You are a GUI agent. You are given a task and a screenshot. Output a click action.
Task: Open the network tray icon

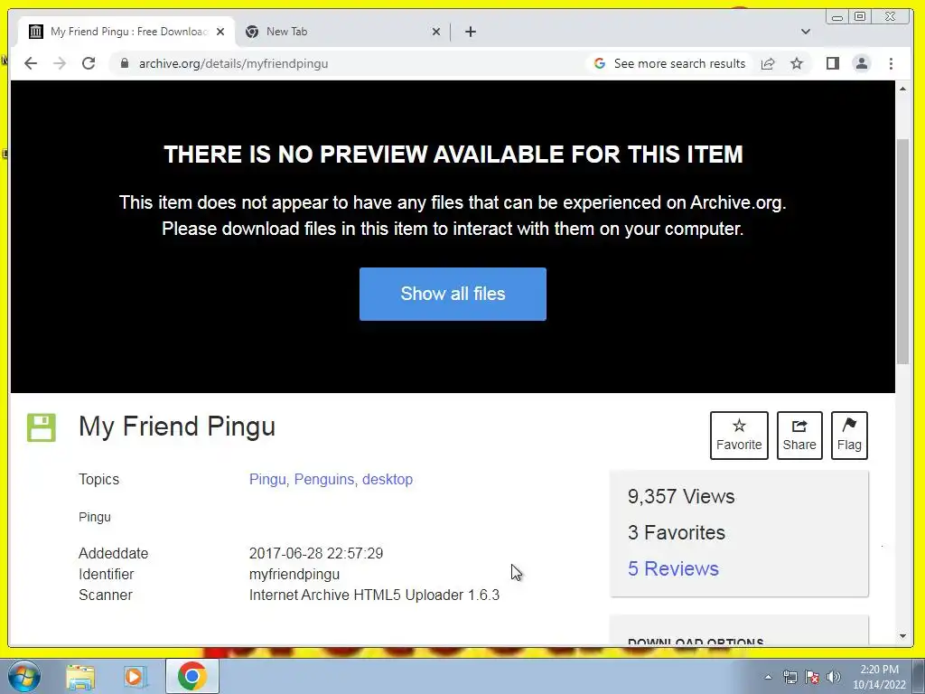coord(790,677)
